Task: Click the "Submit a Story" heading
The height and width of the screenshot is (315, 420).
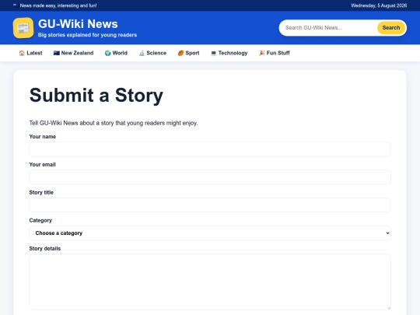Action: (x=96, y=96)
